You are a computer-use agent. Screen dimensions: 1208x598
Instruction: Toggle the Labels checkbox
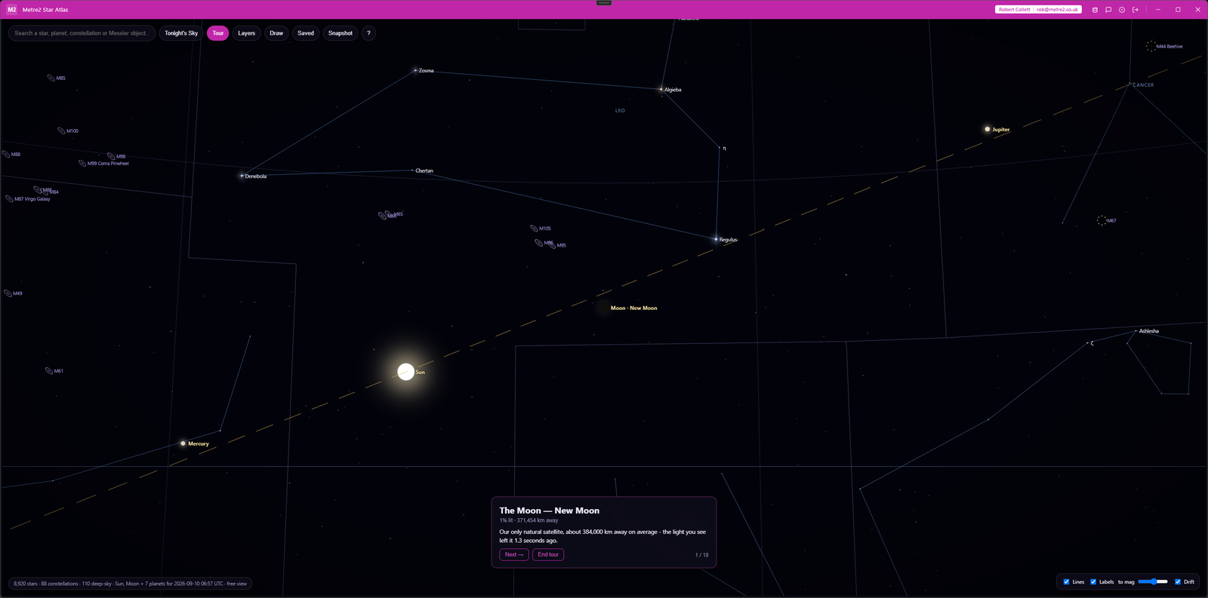pos(1092,581)
